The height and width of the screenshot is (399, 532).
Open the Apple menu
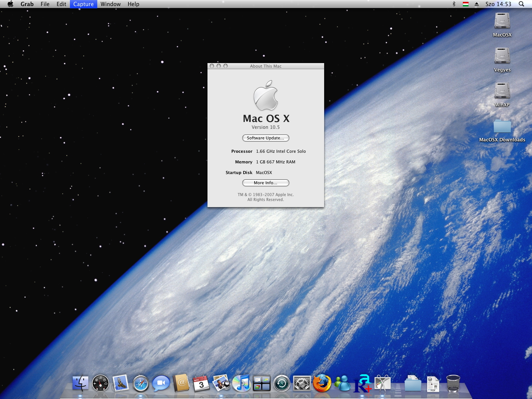point(10,4)
